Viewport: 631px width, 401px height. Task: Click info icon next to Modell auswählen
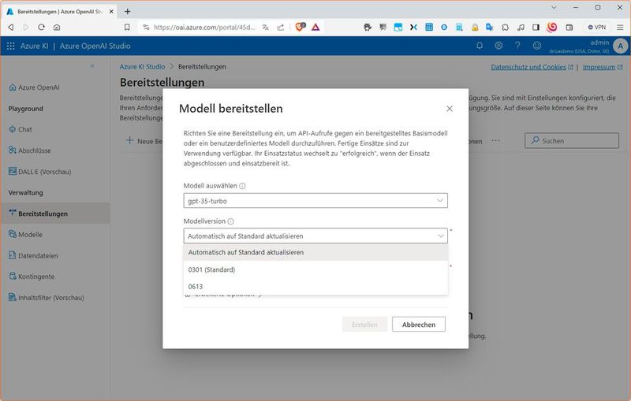point(242,187)
